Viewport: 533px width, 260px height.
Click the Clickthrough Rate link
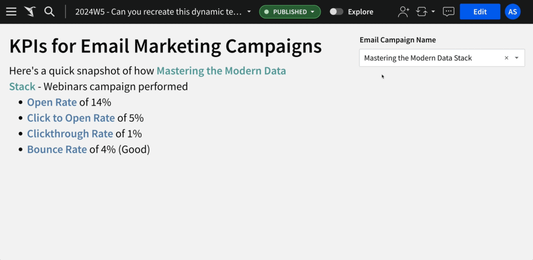(x=70, y=134)
